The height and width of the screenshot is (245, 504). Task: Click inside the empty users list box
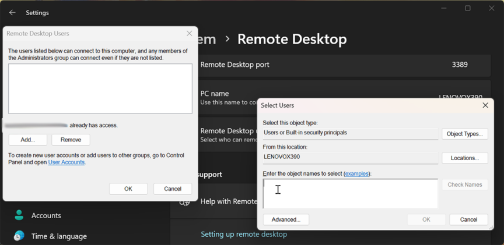pyautogui.click(x=100, y=88)
